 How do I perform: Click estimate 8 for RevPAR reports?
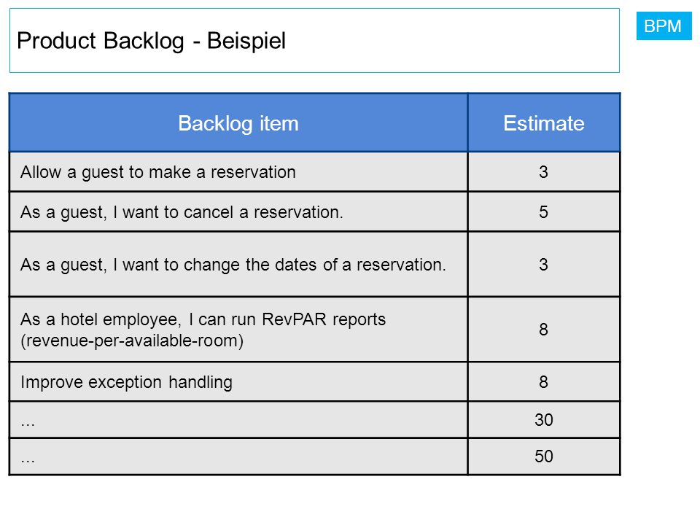[x=544, y=330]
